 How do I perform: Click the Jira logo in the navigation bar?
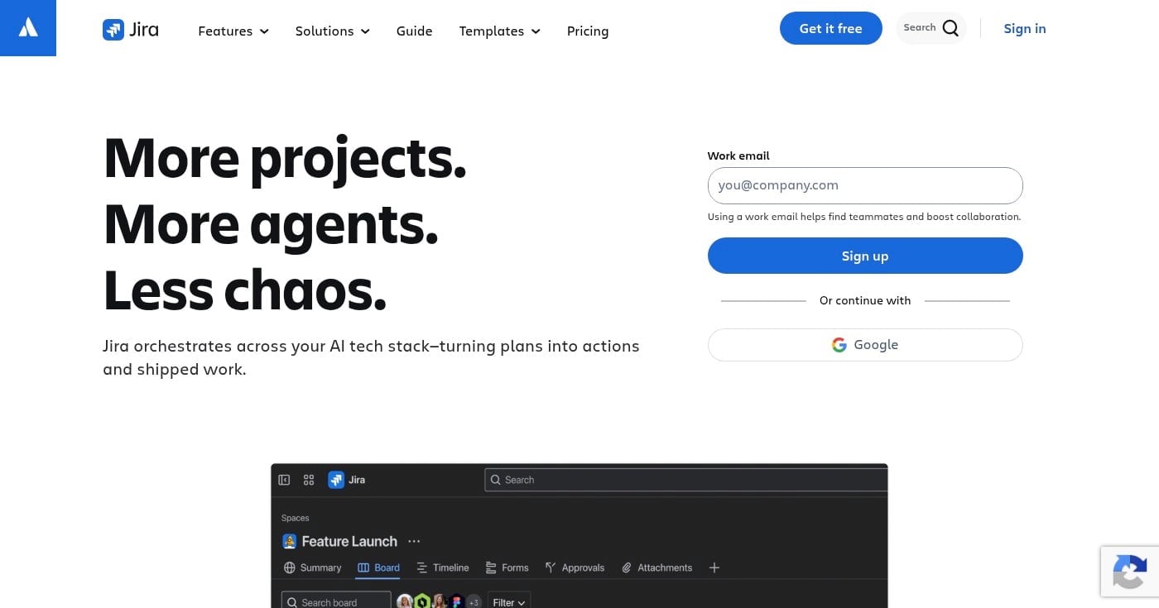point(131,31)
